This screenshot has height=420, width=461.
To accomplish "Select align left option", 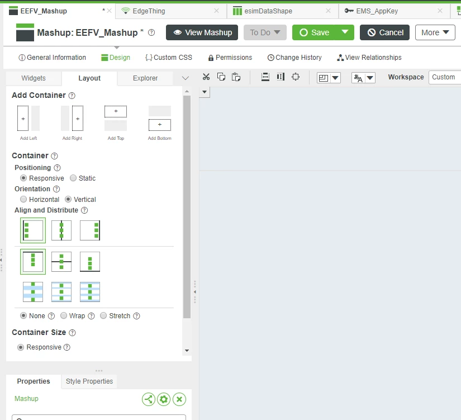I will [x=33, y=230].
